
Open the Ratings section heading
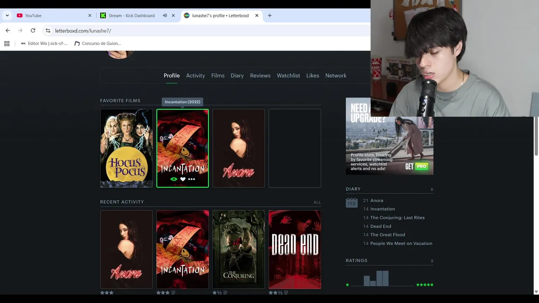[x=357, y=261]
